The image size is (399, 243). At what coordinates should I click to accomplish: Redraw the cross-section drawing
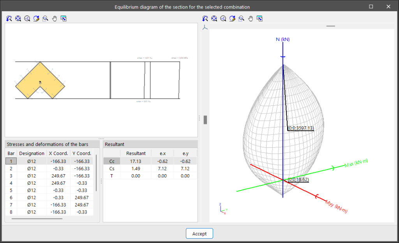(x=36, y=18)
